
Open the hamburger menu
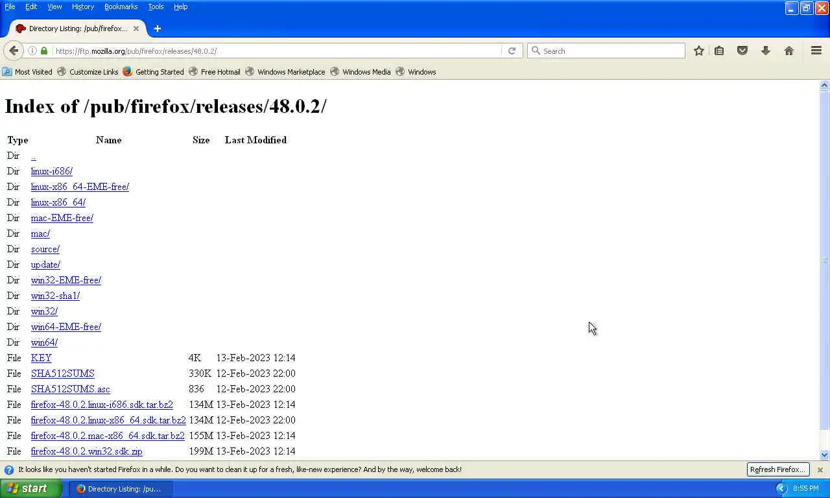(x=816, y=51)
